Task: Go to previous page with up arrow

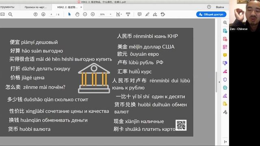Action: [x=35, y=15]
